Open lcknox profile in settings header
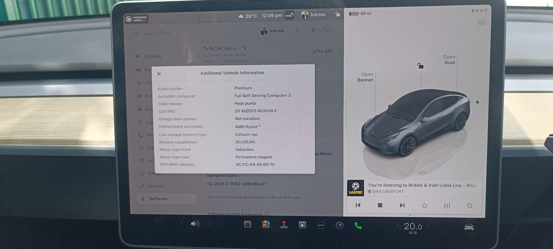 [272, 31]
